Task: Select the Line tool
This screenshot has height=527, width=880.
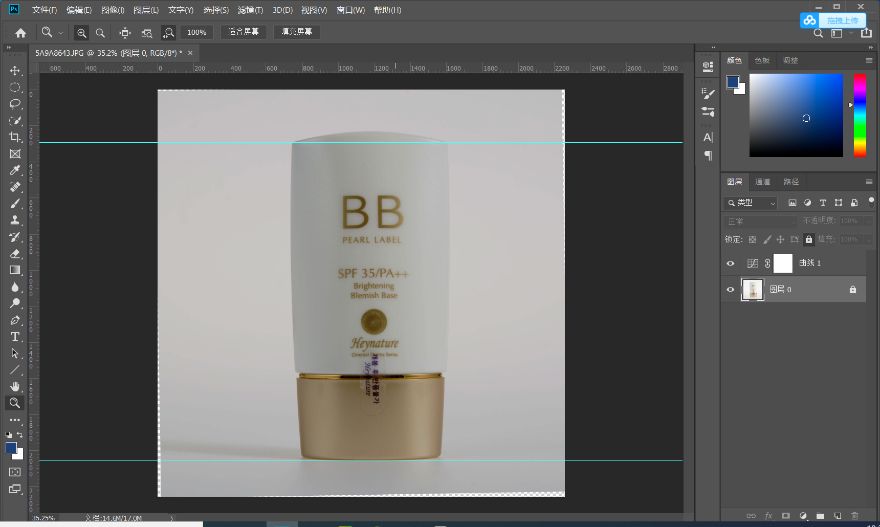Action: coord(15,370)
